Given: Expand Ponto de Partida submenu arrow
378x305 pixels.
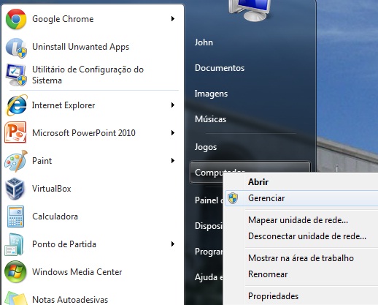Looking at the screenshot, I should coord(173,244).
